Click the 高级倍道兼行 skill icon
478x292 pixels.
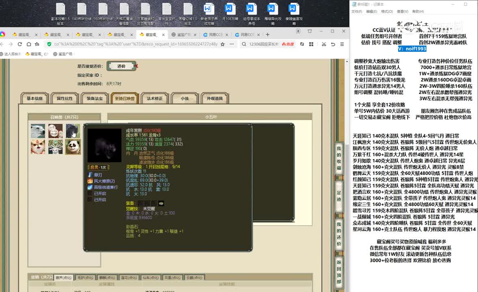click(90, 187)
